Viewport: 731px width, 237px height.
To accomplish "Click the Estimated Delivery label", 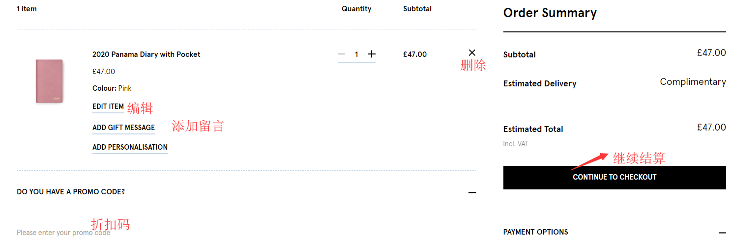I will (539, 84).
